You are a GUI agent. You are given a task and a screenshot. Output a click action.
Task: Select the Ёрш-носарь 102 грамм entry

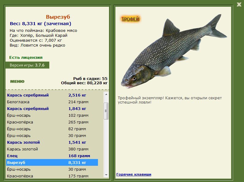52,116
